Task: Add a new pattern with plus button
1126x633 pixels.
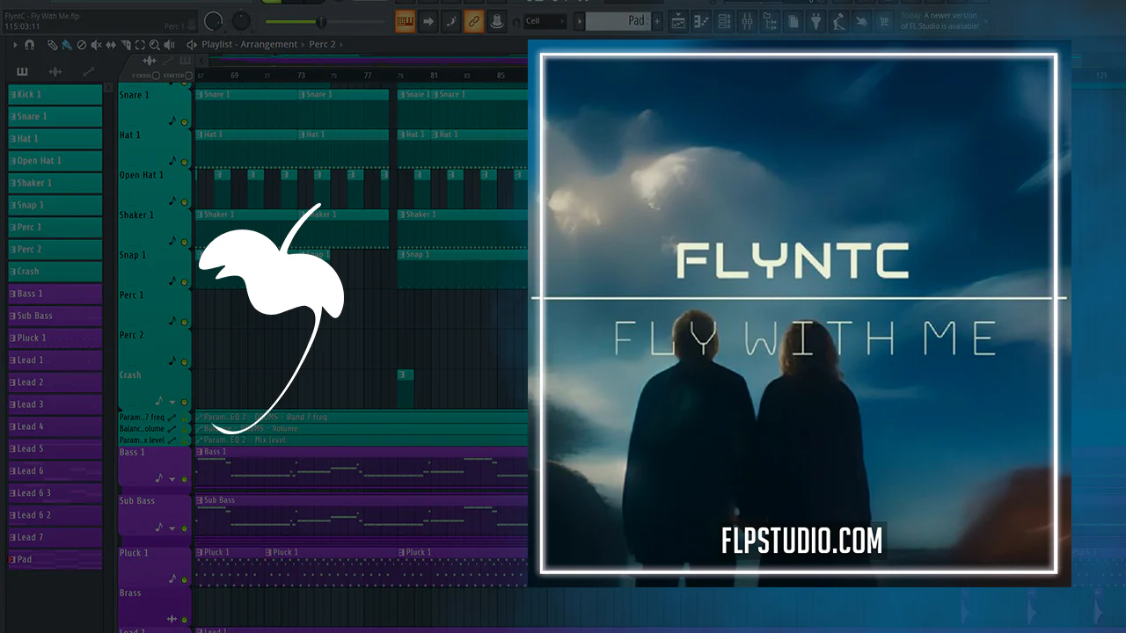Action: pos(657,21)
